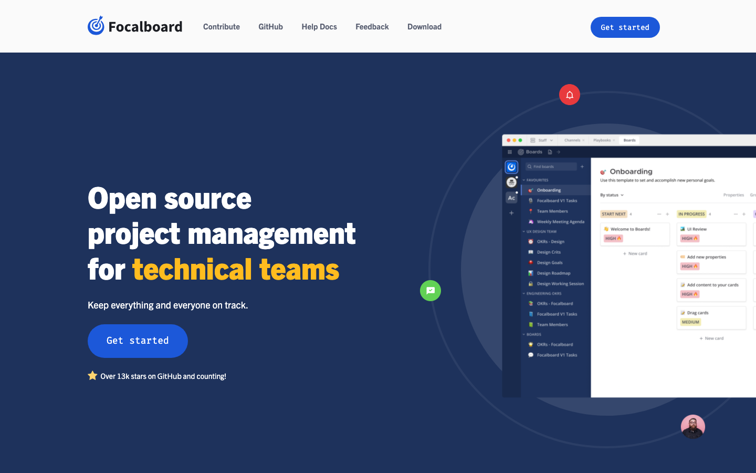
Task: Close the Playbooks tab
Action: pos(614,140)
